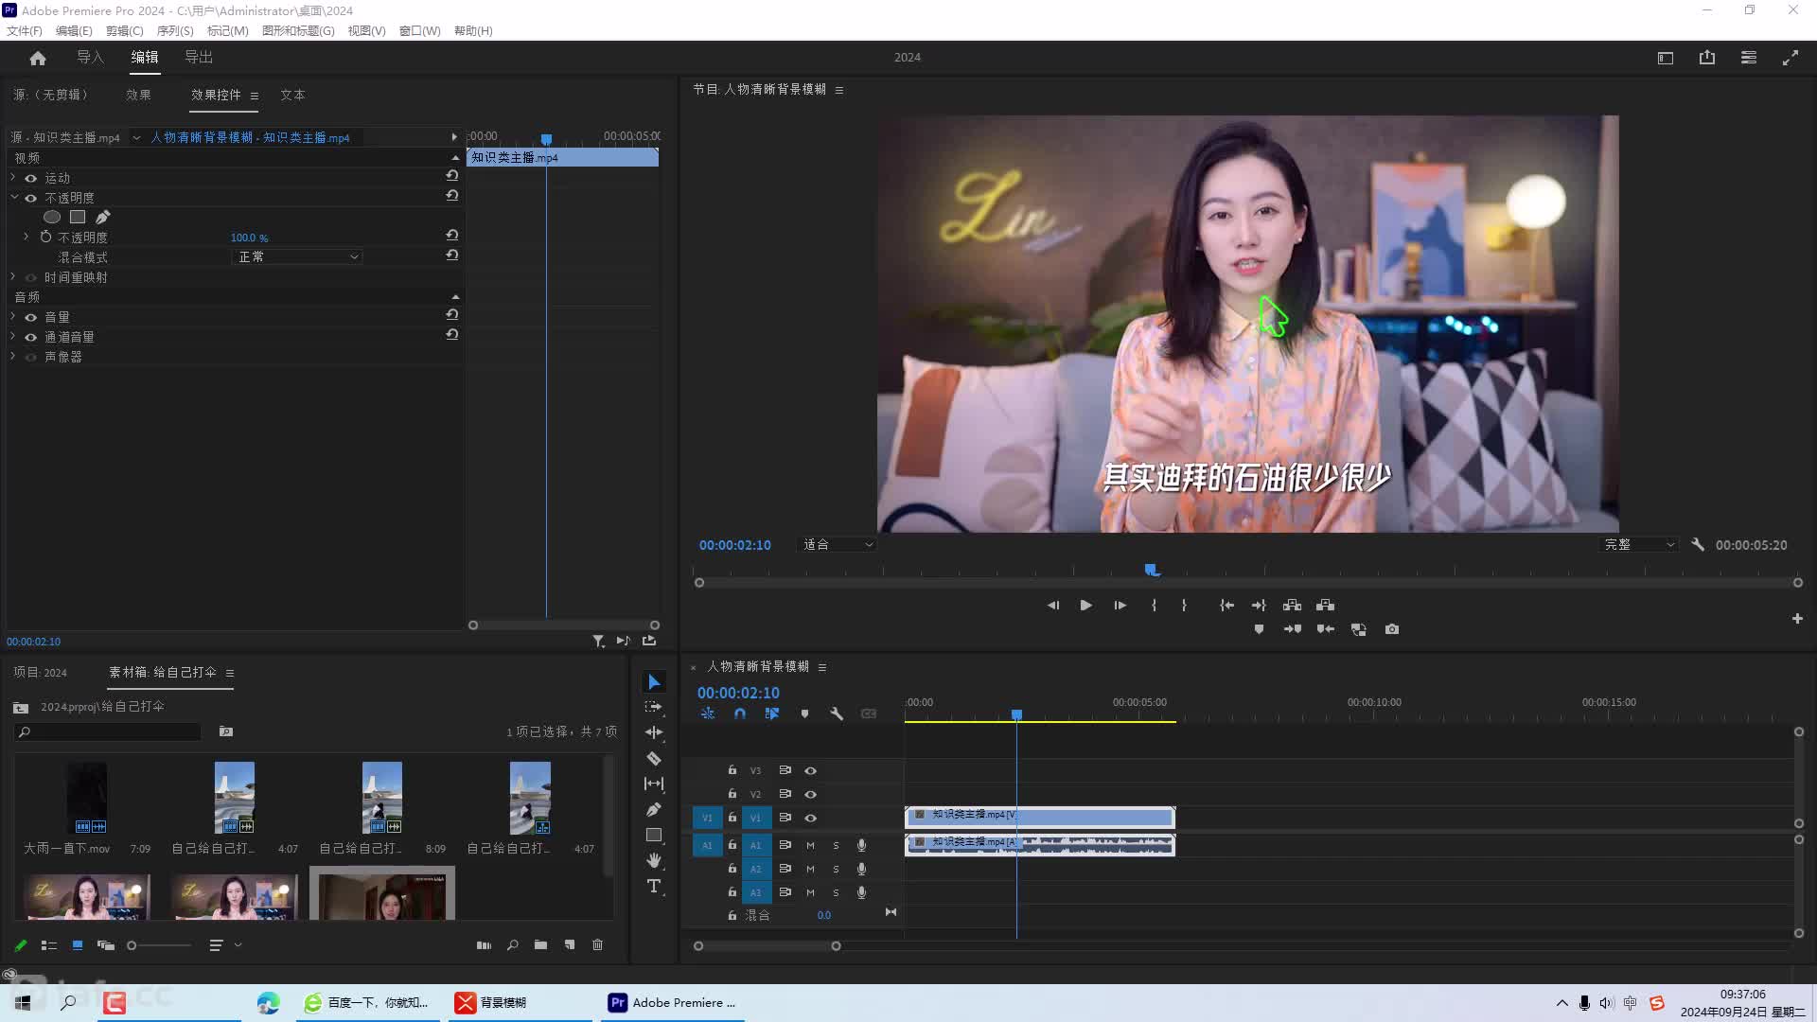The height and width of the screenshot is (1022, 1817).
Task: Switch to the Project 2024 tab
Action: [40, 673]
